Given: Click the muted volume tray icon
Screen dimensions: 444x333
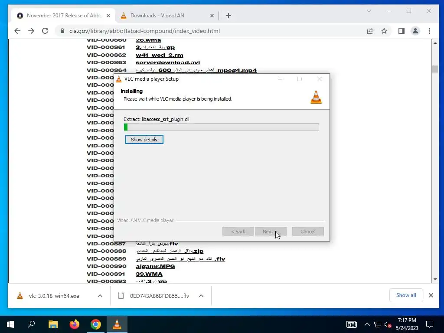Looking at the screenshot, I should 388,324.
